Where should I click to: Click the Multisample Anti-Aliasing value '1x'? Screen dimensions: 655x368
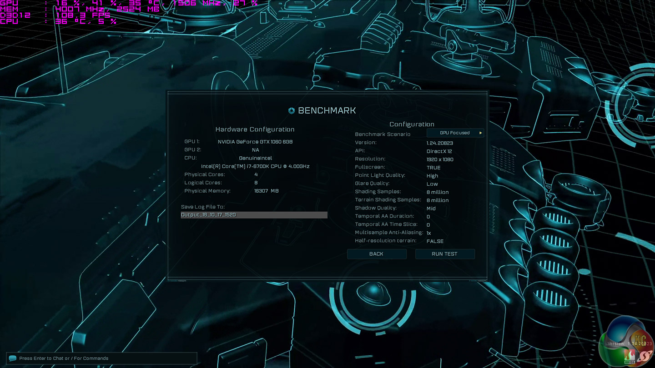click(429, 233)
